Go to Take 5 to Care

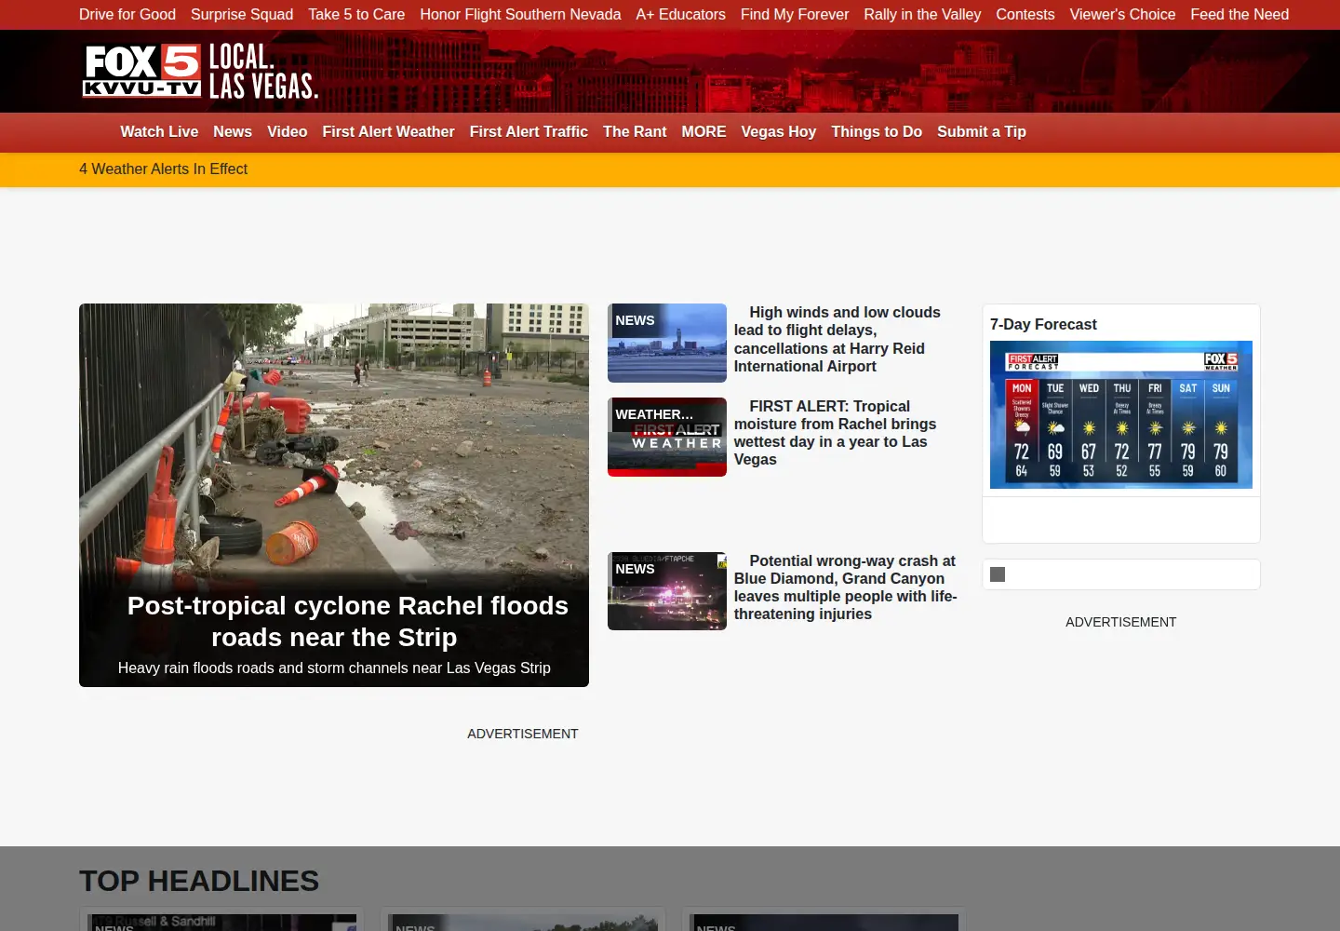point(356,15)
